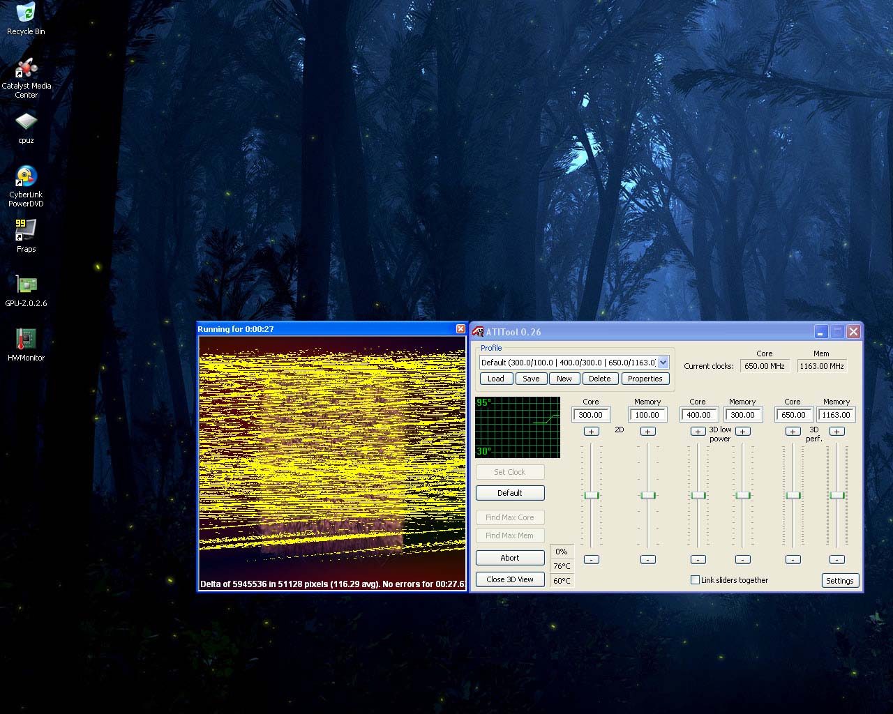Increase 3D low power Core with plus
Screen dimensions: 893x714
[698, 432]
